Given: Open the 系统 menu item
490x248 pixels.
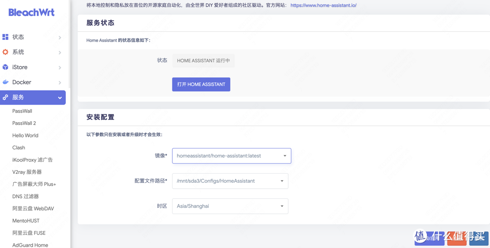Looking at the screenshot, I should point(33,52).
